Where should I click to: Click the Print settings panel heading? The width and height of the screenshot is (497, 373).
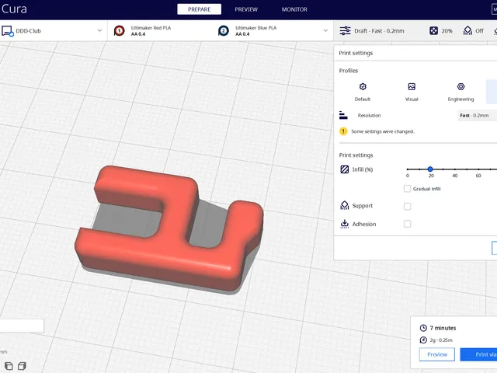click(x=356, y=53)
